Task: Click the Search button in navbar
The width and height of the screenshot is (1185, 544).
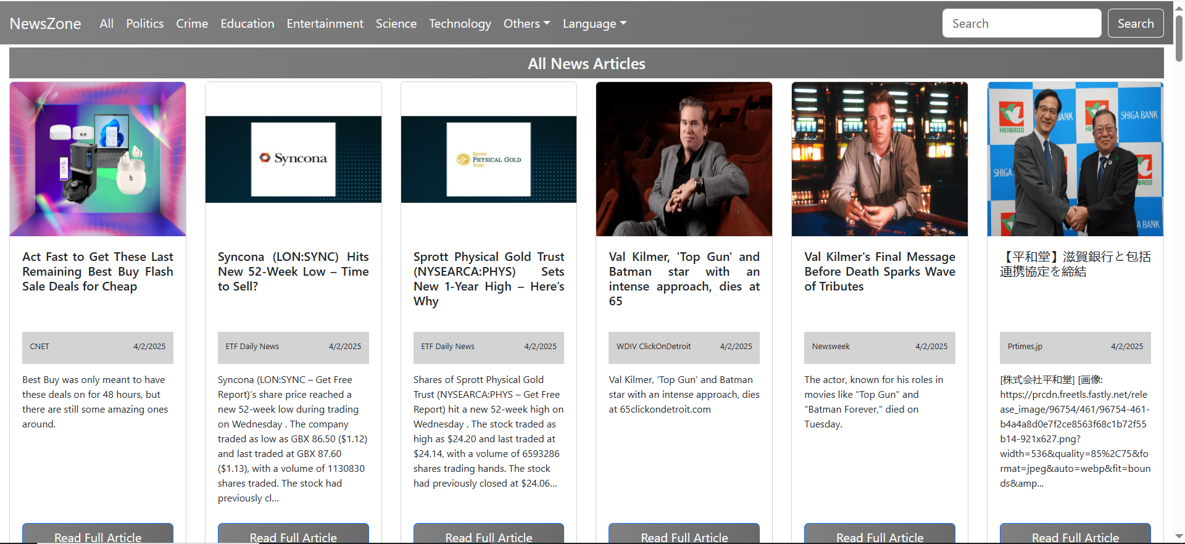Action: 1136,23
